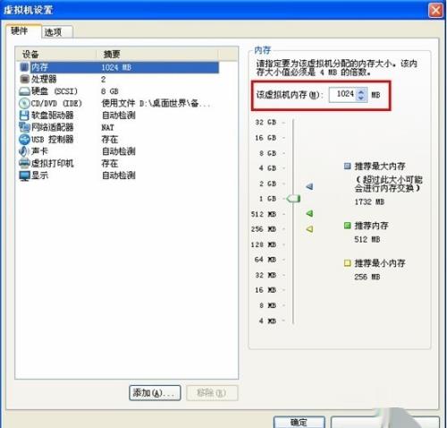
Task: Click the 8 GB label on memory scale
Action: pos(267,153)
